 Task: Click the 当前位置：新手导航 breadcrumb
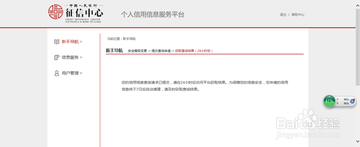(x=121, y=39)
